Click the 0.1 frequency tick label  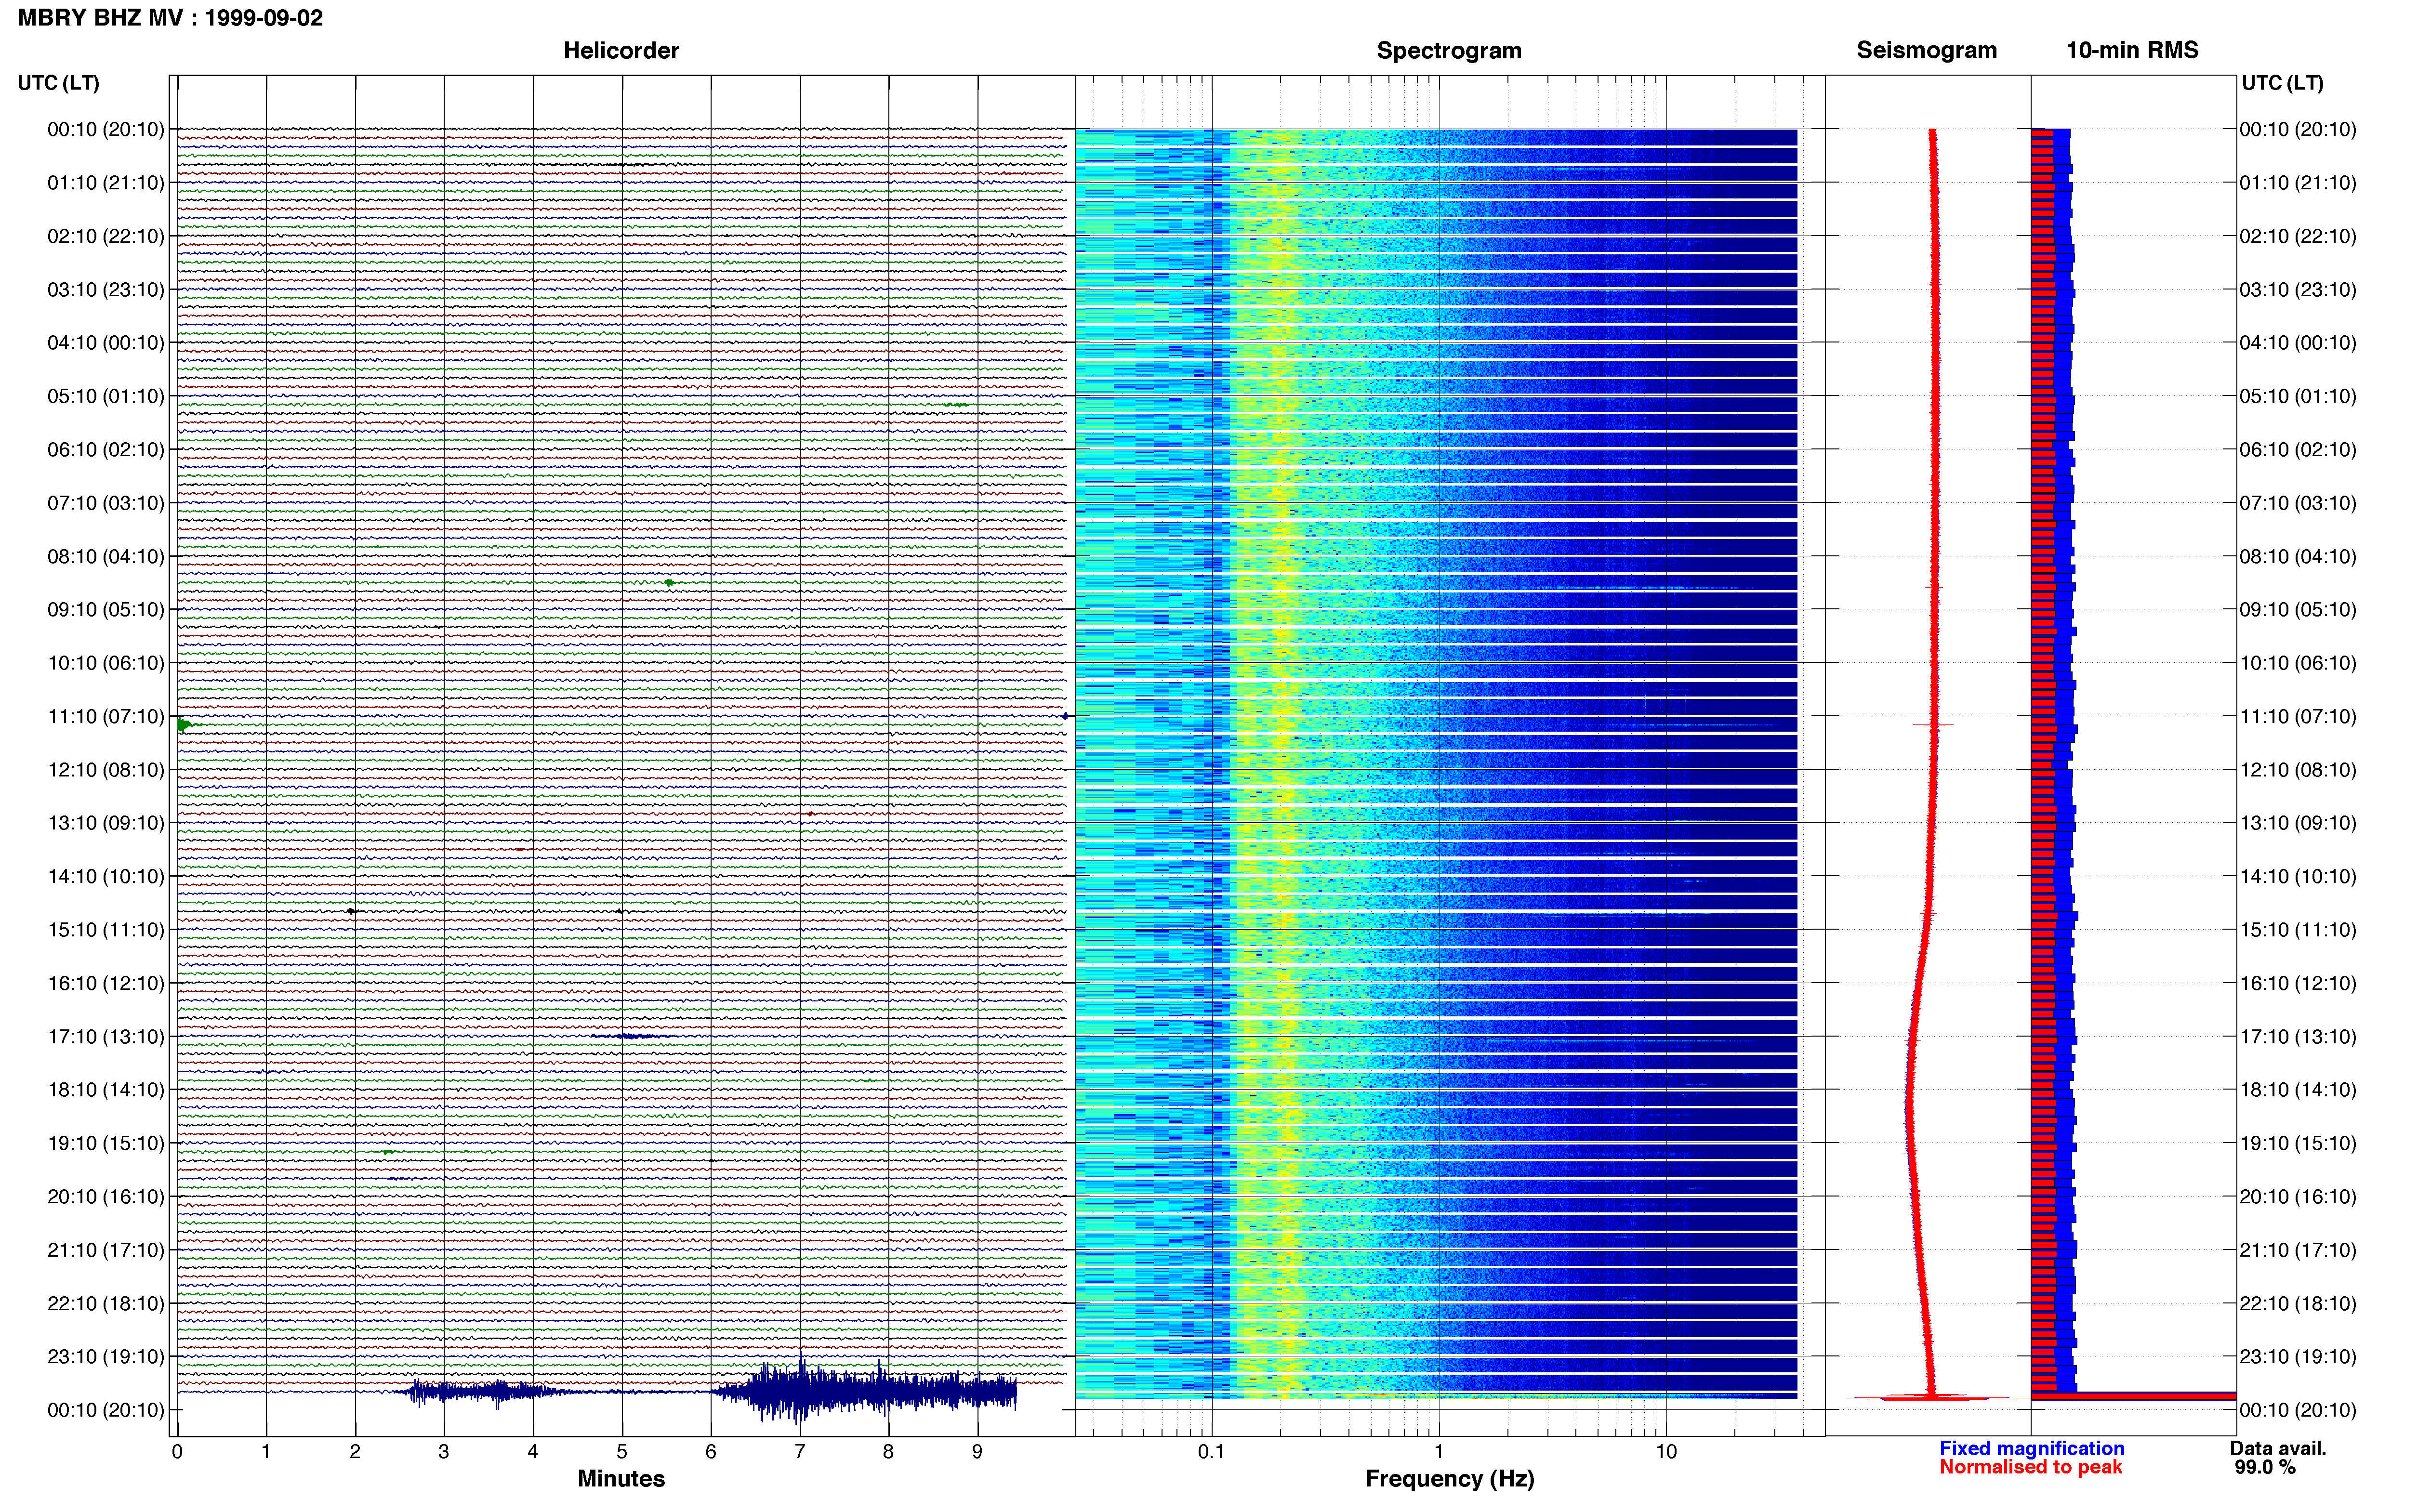pos(1211,1452)
